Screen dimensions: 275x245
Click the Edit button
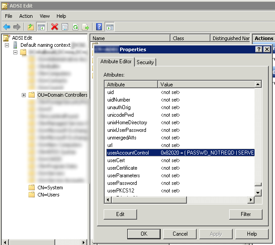120,214
